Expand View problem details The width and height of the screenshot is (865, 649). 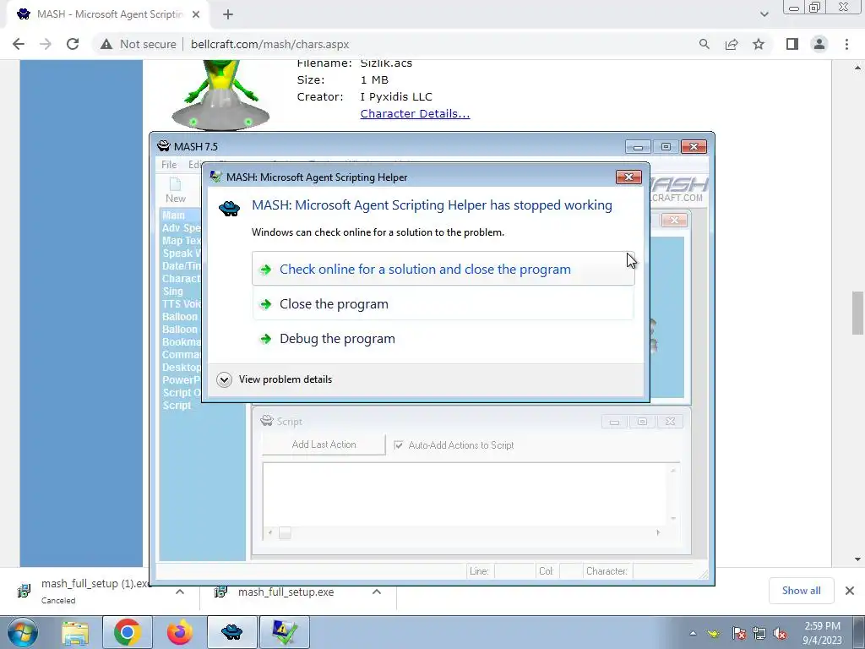275,379
